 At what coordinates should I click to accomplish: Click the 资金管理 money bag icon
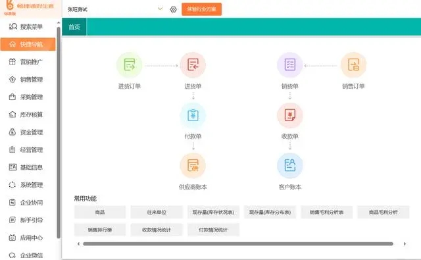point(12,132)
